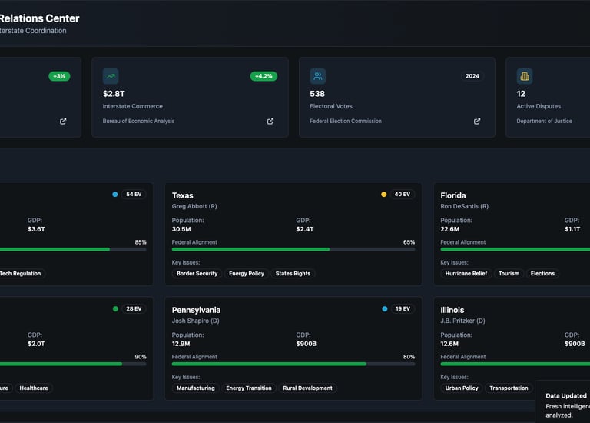Select the Tech Regulation issue tag
Image resolution: width=590 pixels, height=423 pixels.
click(21, 274)
